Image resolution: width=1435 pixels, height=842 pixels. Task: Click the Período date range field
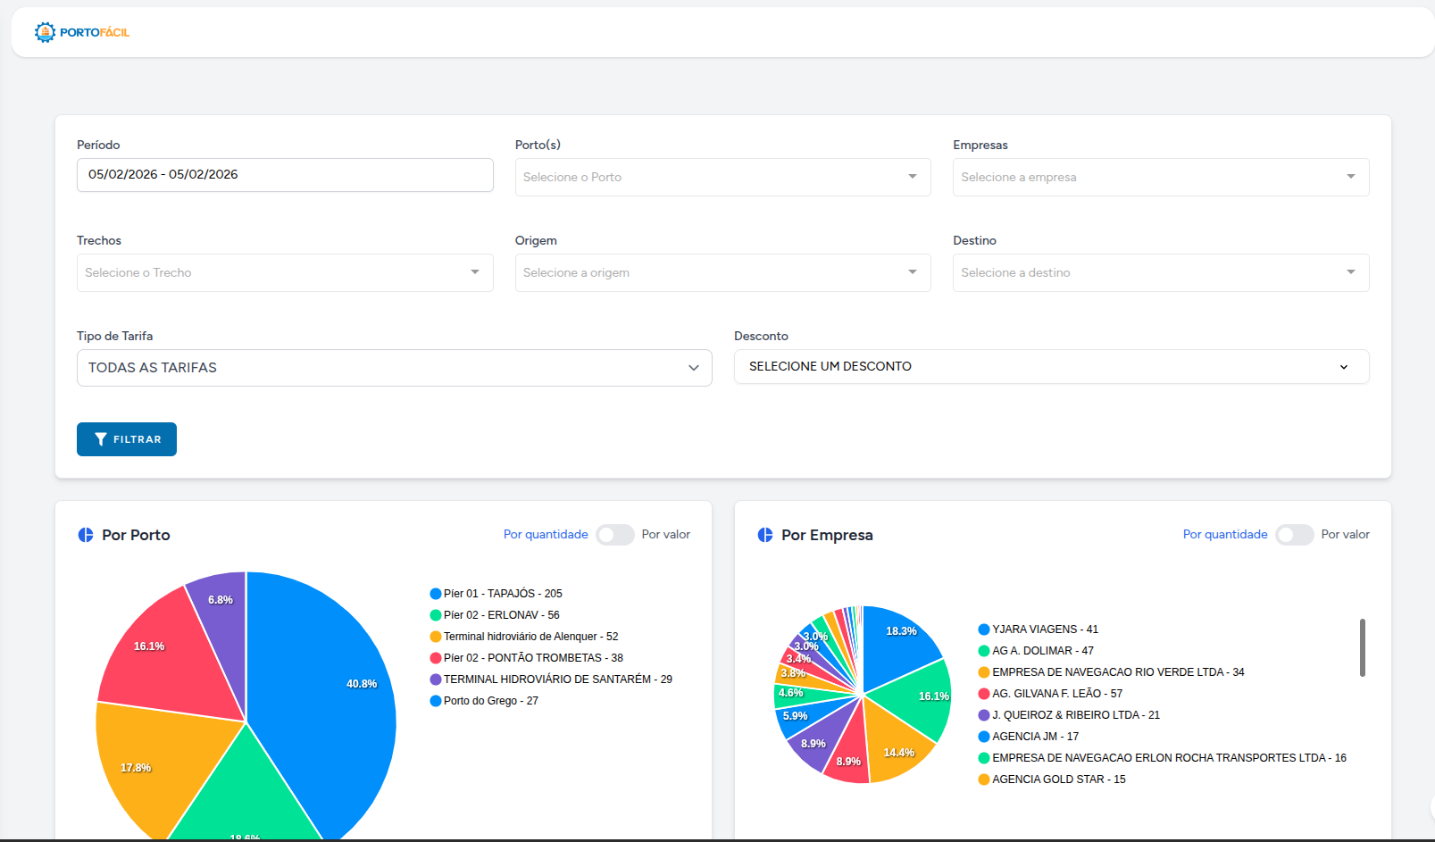pos(285,175)
